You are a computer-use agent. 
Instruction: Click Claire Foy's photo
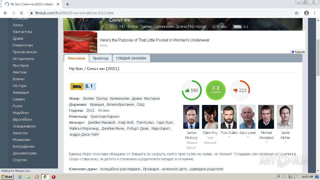[x=210, y=117]
